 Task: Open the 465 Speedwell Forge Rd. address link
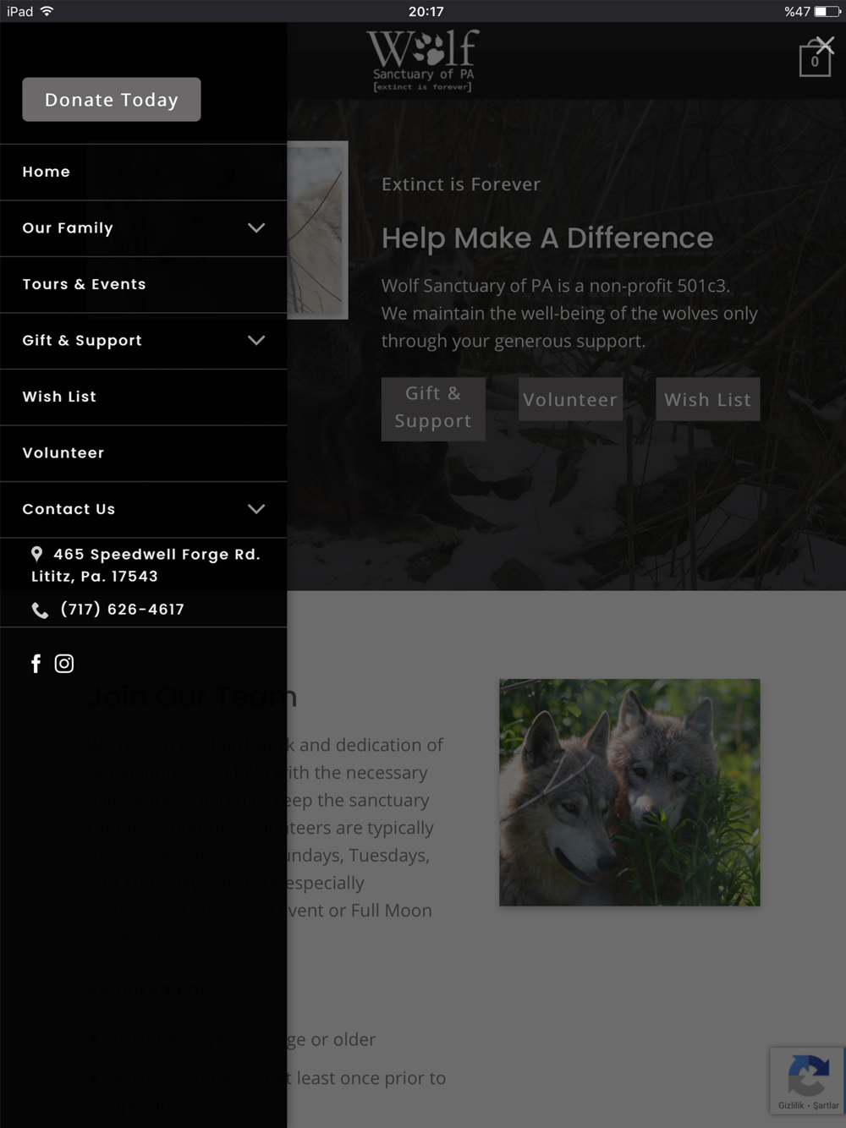pyautogui.click(x=146, y=565)
